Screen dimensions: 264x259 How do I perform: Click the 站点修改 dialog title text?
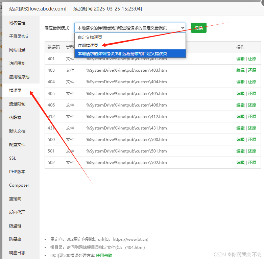[75, 9]
